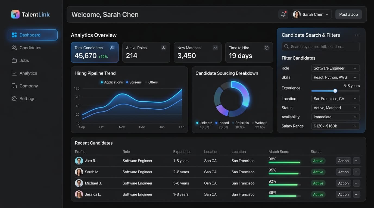
Task: Open Candidate Search panel more options
Action: pos(357,35)
